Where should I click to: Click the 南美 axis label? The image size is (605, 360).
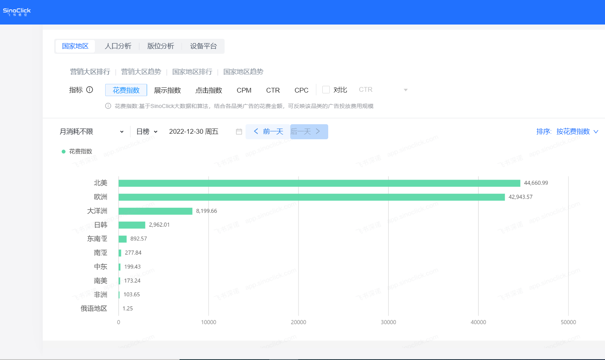[100, 280]
